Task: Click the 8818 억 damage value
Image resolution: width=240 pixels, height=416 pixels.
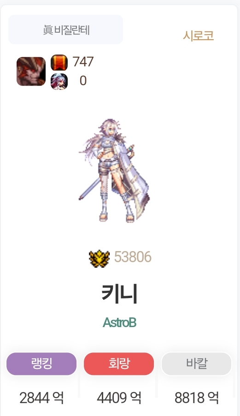Action: [x=197, y=398]
